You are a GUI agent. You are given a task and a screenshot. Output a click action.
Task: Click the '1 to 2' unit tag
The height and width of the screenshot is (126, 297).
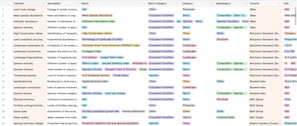click(288, 46)
